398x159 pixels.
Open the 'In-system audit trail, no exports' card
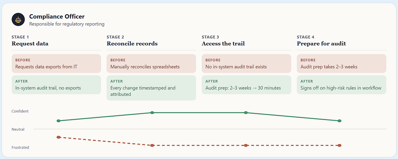pyautogui.click(x=56, y=85)
